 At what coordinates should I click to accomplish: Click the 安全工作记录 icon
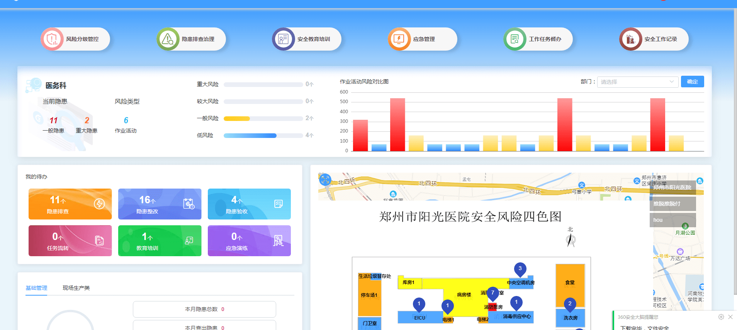point(630,39)
